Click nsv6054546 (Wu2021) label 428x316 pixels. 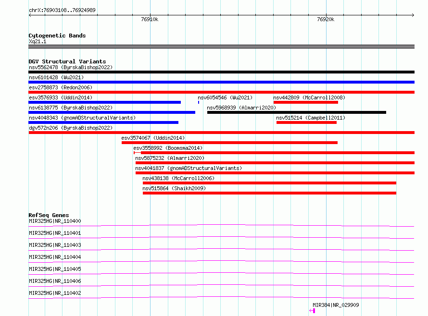pos(225,97)
